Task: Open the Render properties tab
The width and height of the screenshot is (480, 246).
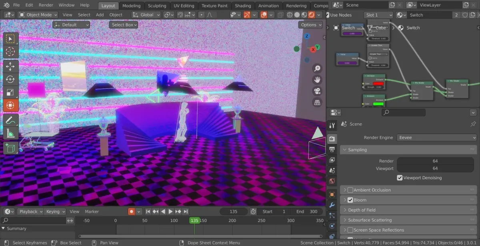Action: [332, 139]
